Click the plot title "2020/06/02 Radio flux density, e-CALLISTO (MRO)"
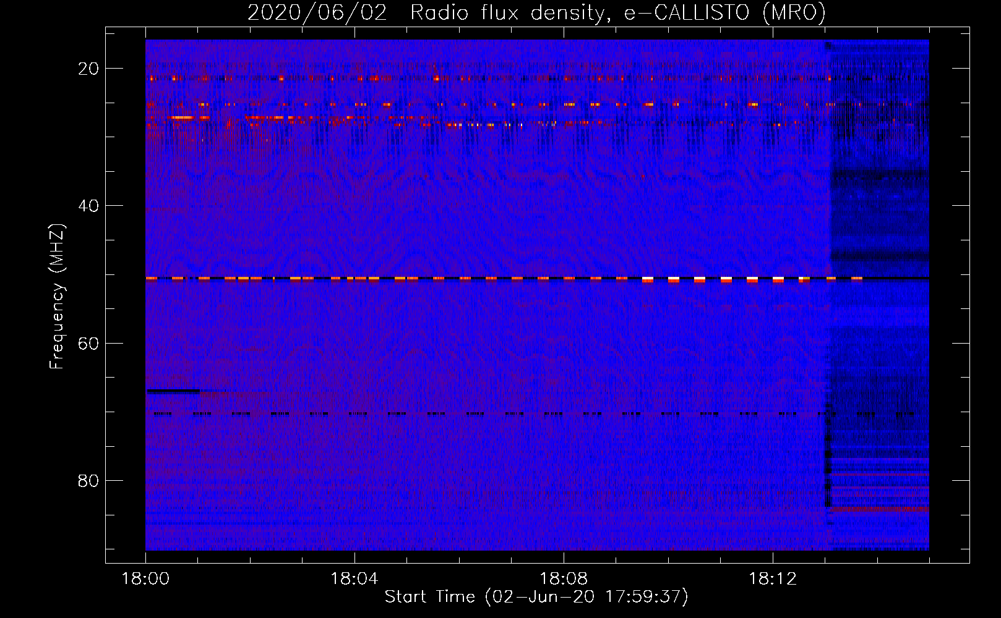 (x=537, y=12)
